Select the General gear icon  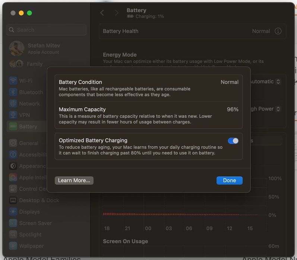[13, 143]
